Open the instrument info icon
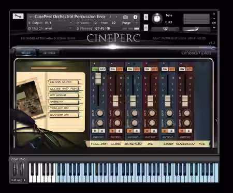 pos(135,17)
